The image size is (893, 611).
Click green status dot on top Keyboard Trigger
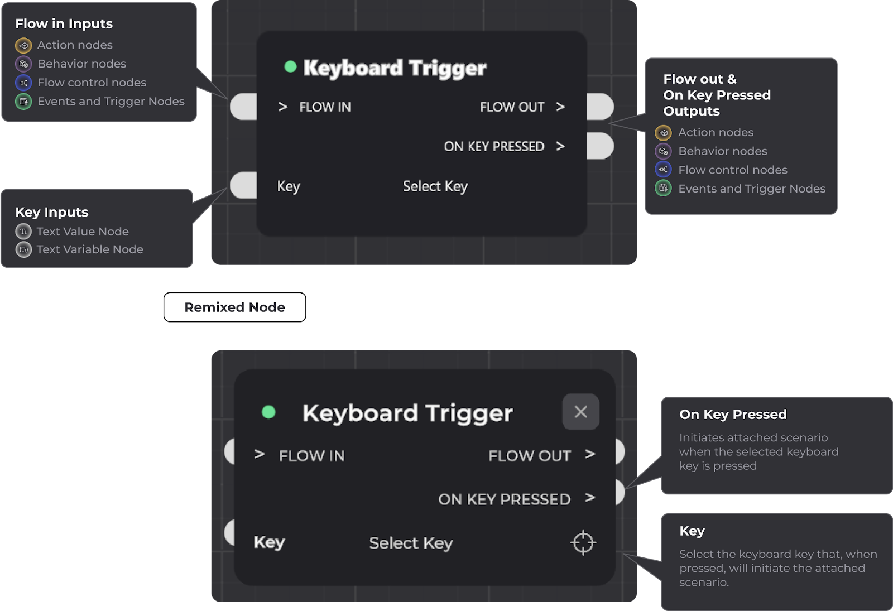(290, 67)
